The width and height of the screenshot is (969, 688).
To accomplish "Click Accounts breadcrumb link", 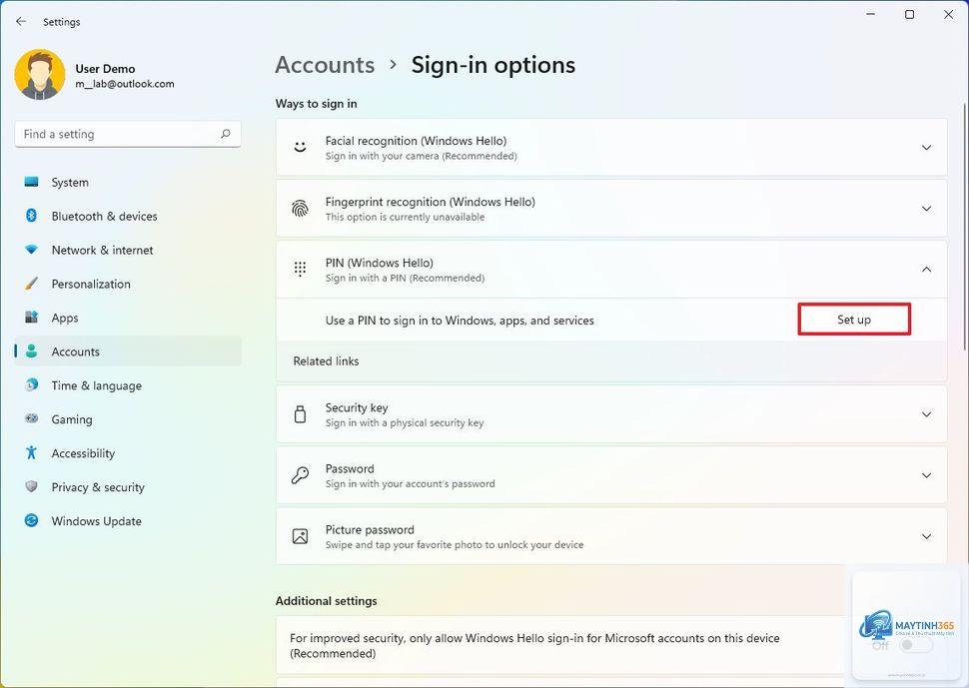I will point(325,65).
